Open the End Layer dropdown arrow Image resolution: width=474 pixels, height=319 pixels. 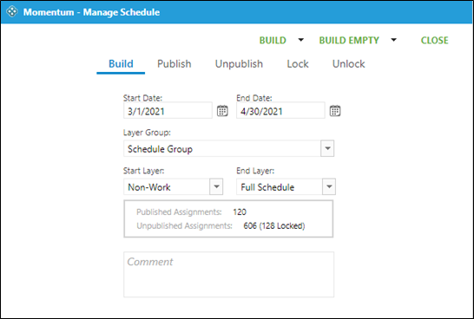(329, 186)
